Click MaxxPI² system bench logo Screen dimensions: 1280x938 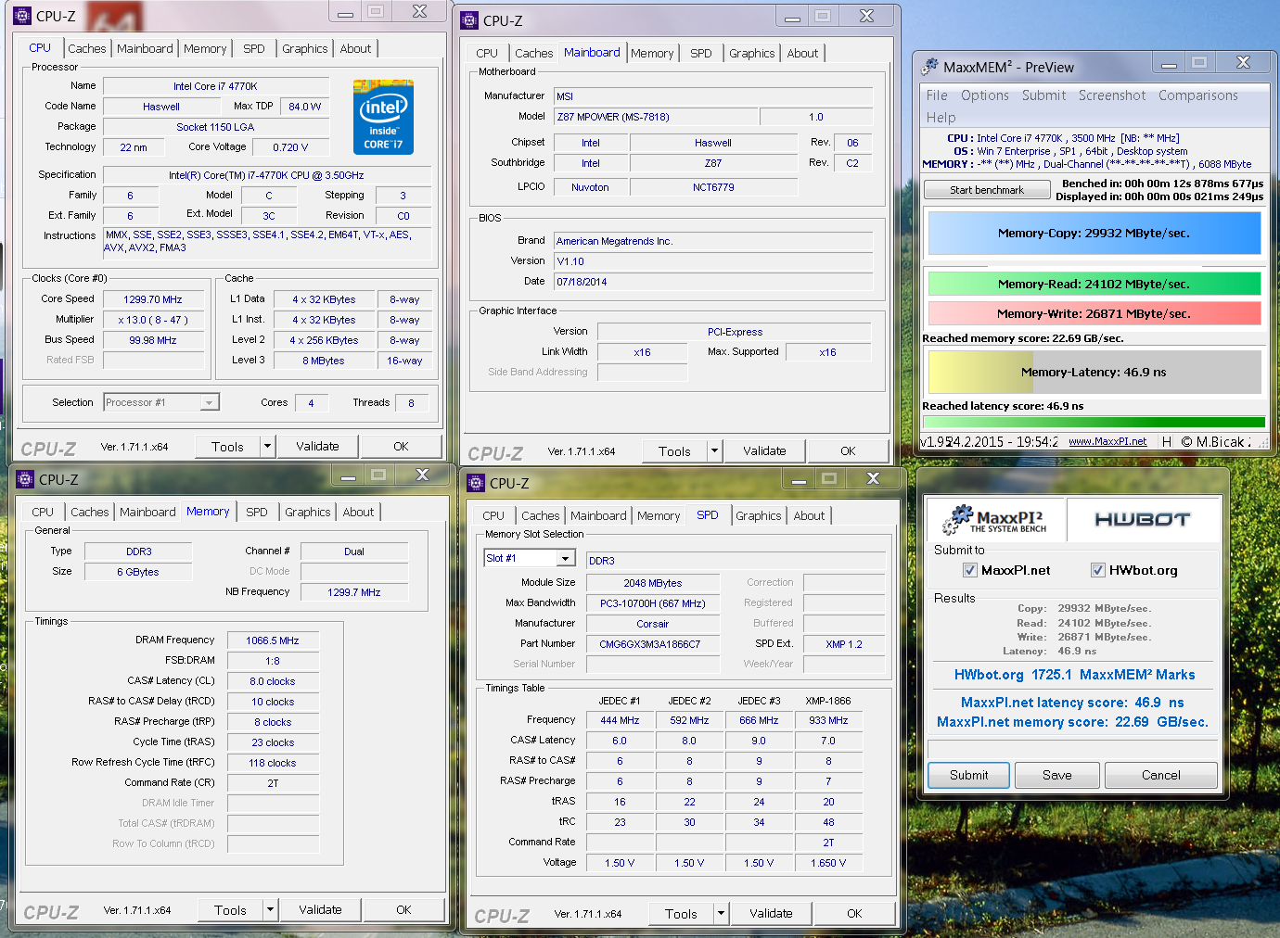click(x=994, y=520)
